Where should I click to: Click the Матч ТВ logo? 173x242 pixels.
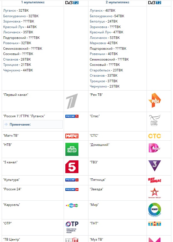[x=72, y=136]
